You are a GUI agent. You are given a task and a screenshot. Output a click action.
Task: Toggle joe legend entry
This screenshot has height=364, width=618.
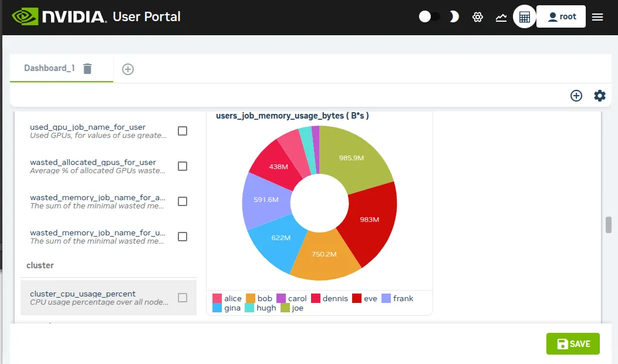click(x=292, y=308)
